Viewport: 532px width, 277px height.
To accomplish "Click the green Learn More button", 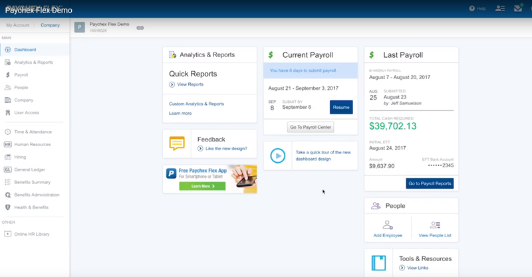I will tap(202, 186).
